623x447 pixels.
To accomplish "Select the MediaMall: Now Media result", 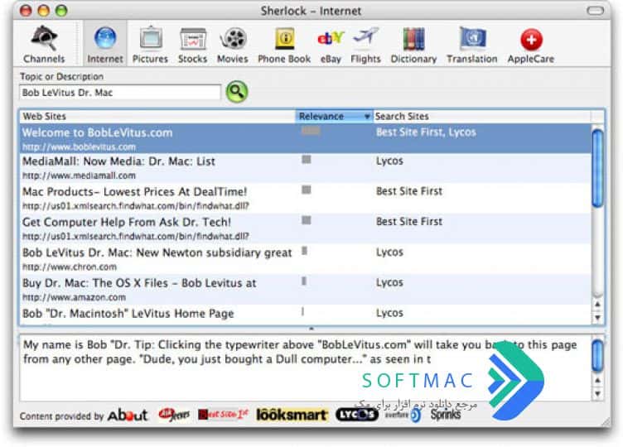I will pyautogui.click(x=305, y=168).
